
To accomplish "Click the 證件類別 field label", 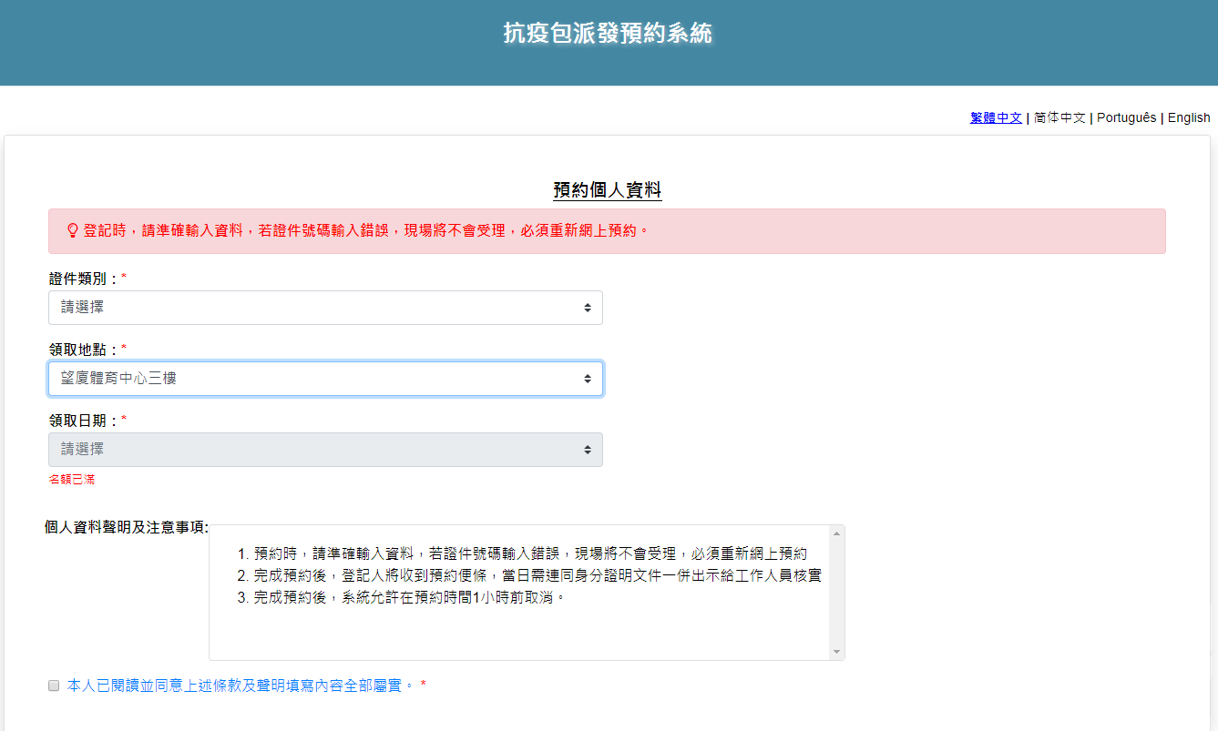I will (x=84, y=279).
